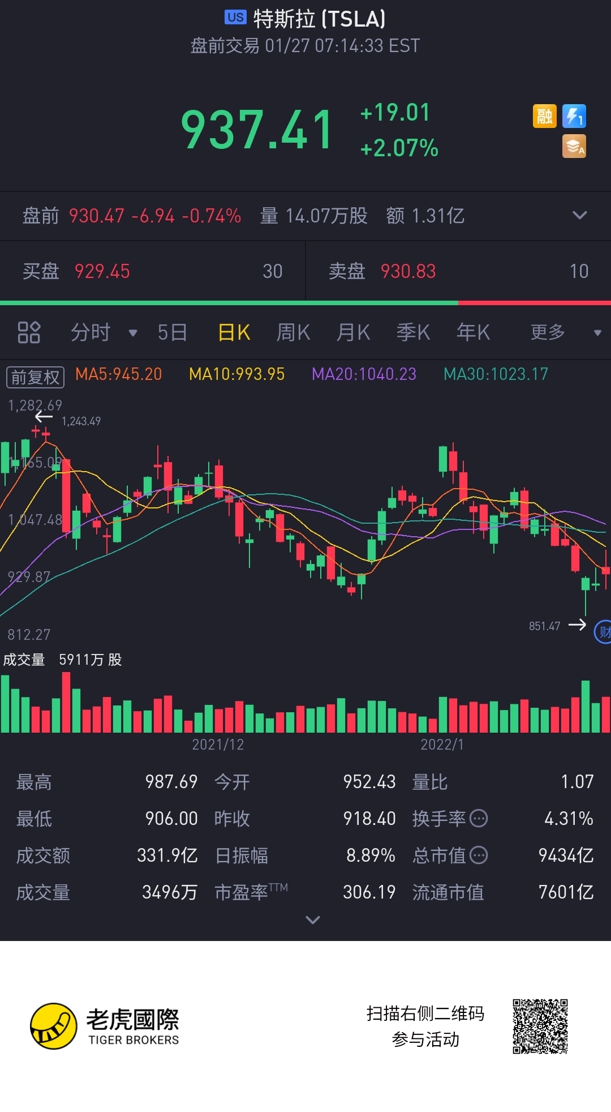Tap the orange stacked coins icon
611x1112 pixels.
pyautogui.click(x=574, y=146)
